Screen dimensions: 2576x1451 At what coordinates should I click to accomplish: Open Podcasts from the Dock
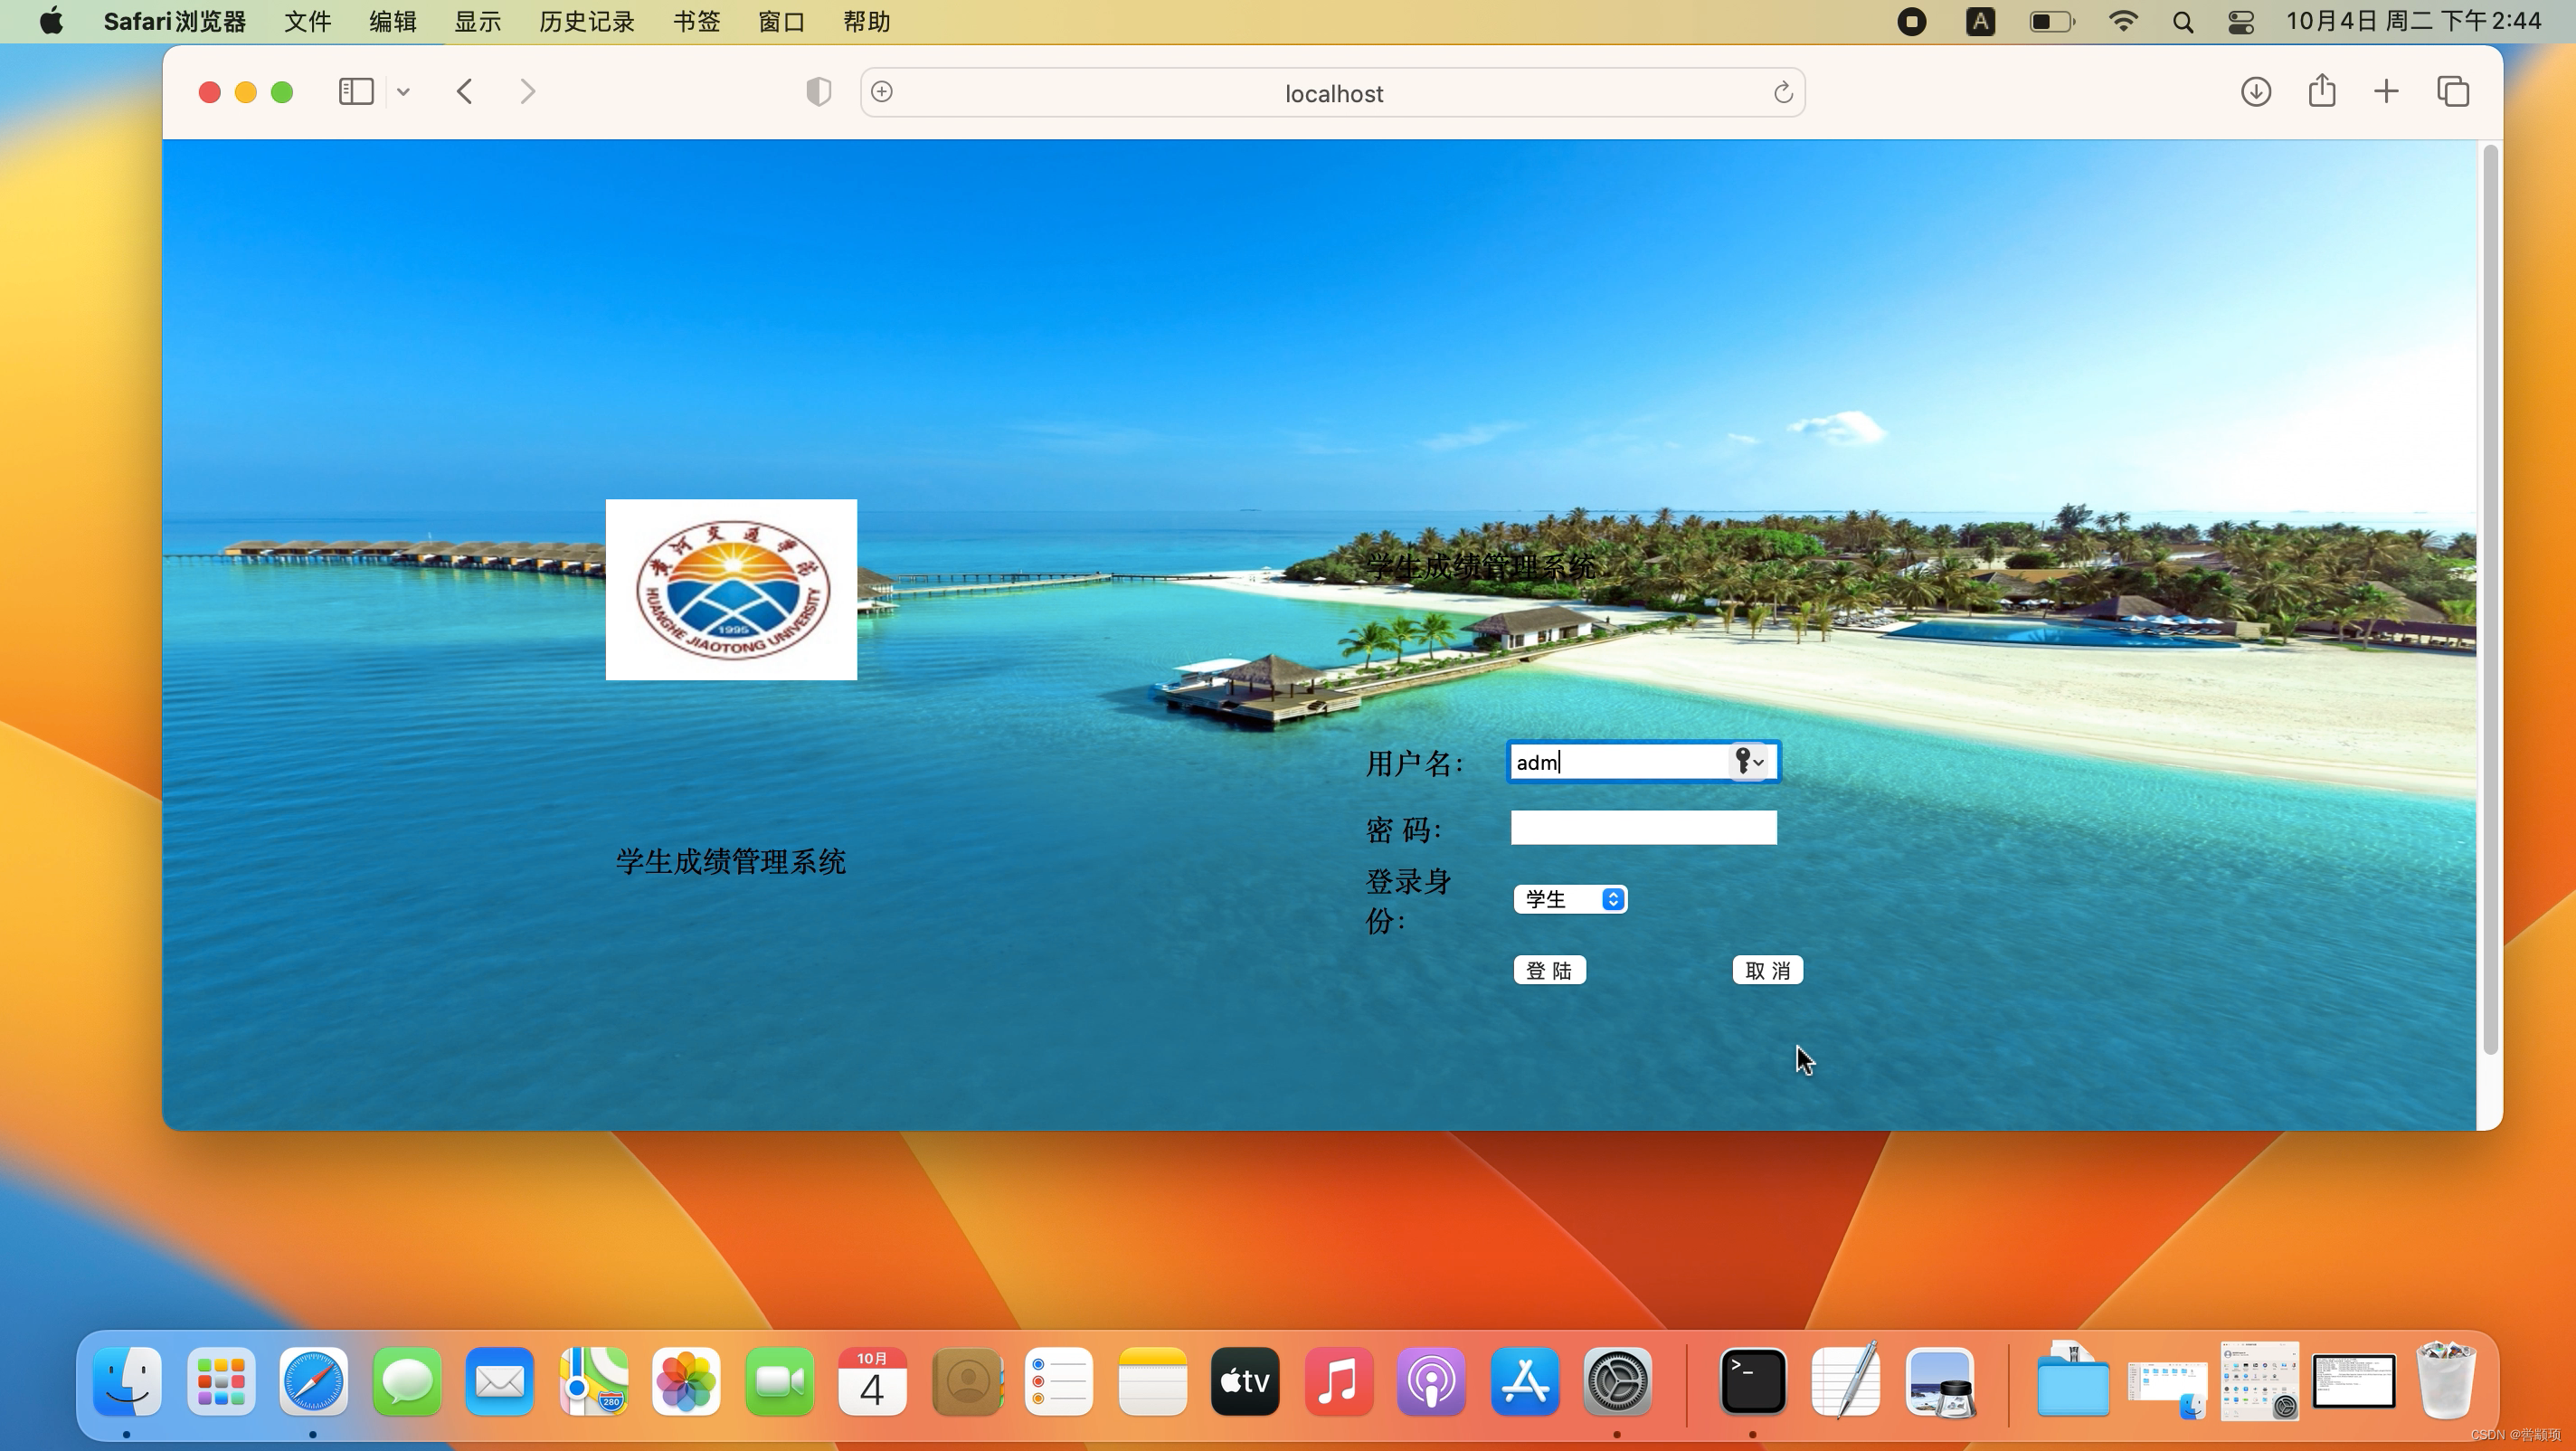1431,1381
